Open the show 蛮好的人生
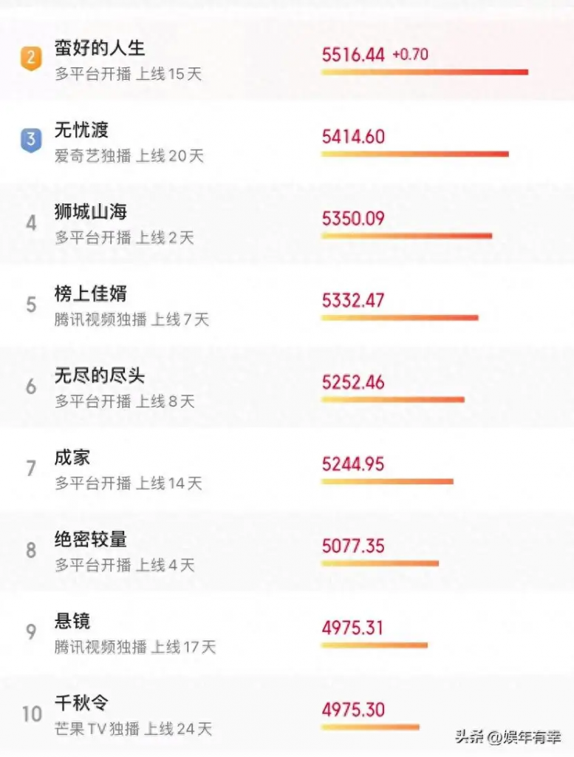This screenshot has height=757, width=574. tap(100, 48)
